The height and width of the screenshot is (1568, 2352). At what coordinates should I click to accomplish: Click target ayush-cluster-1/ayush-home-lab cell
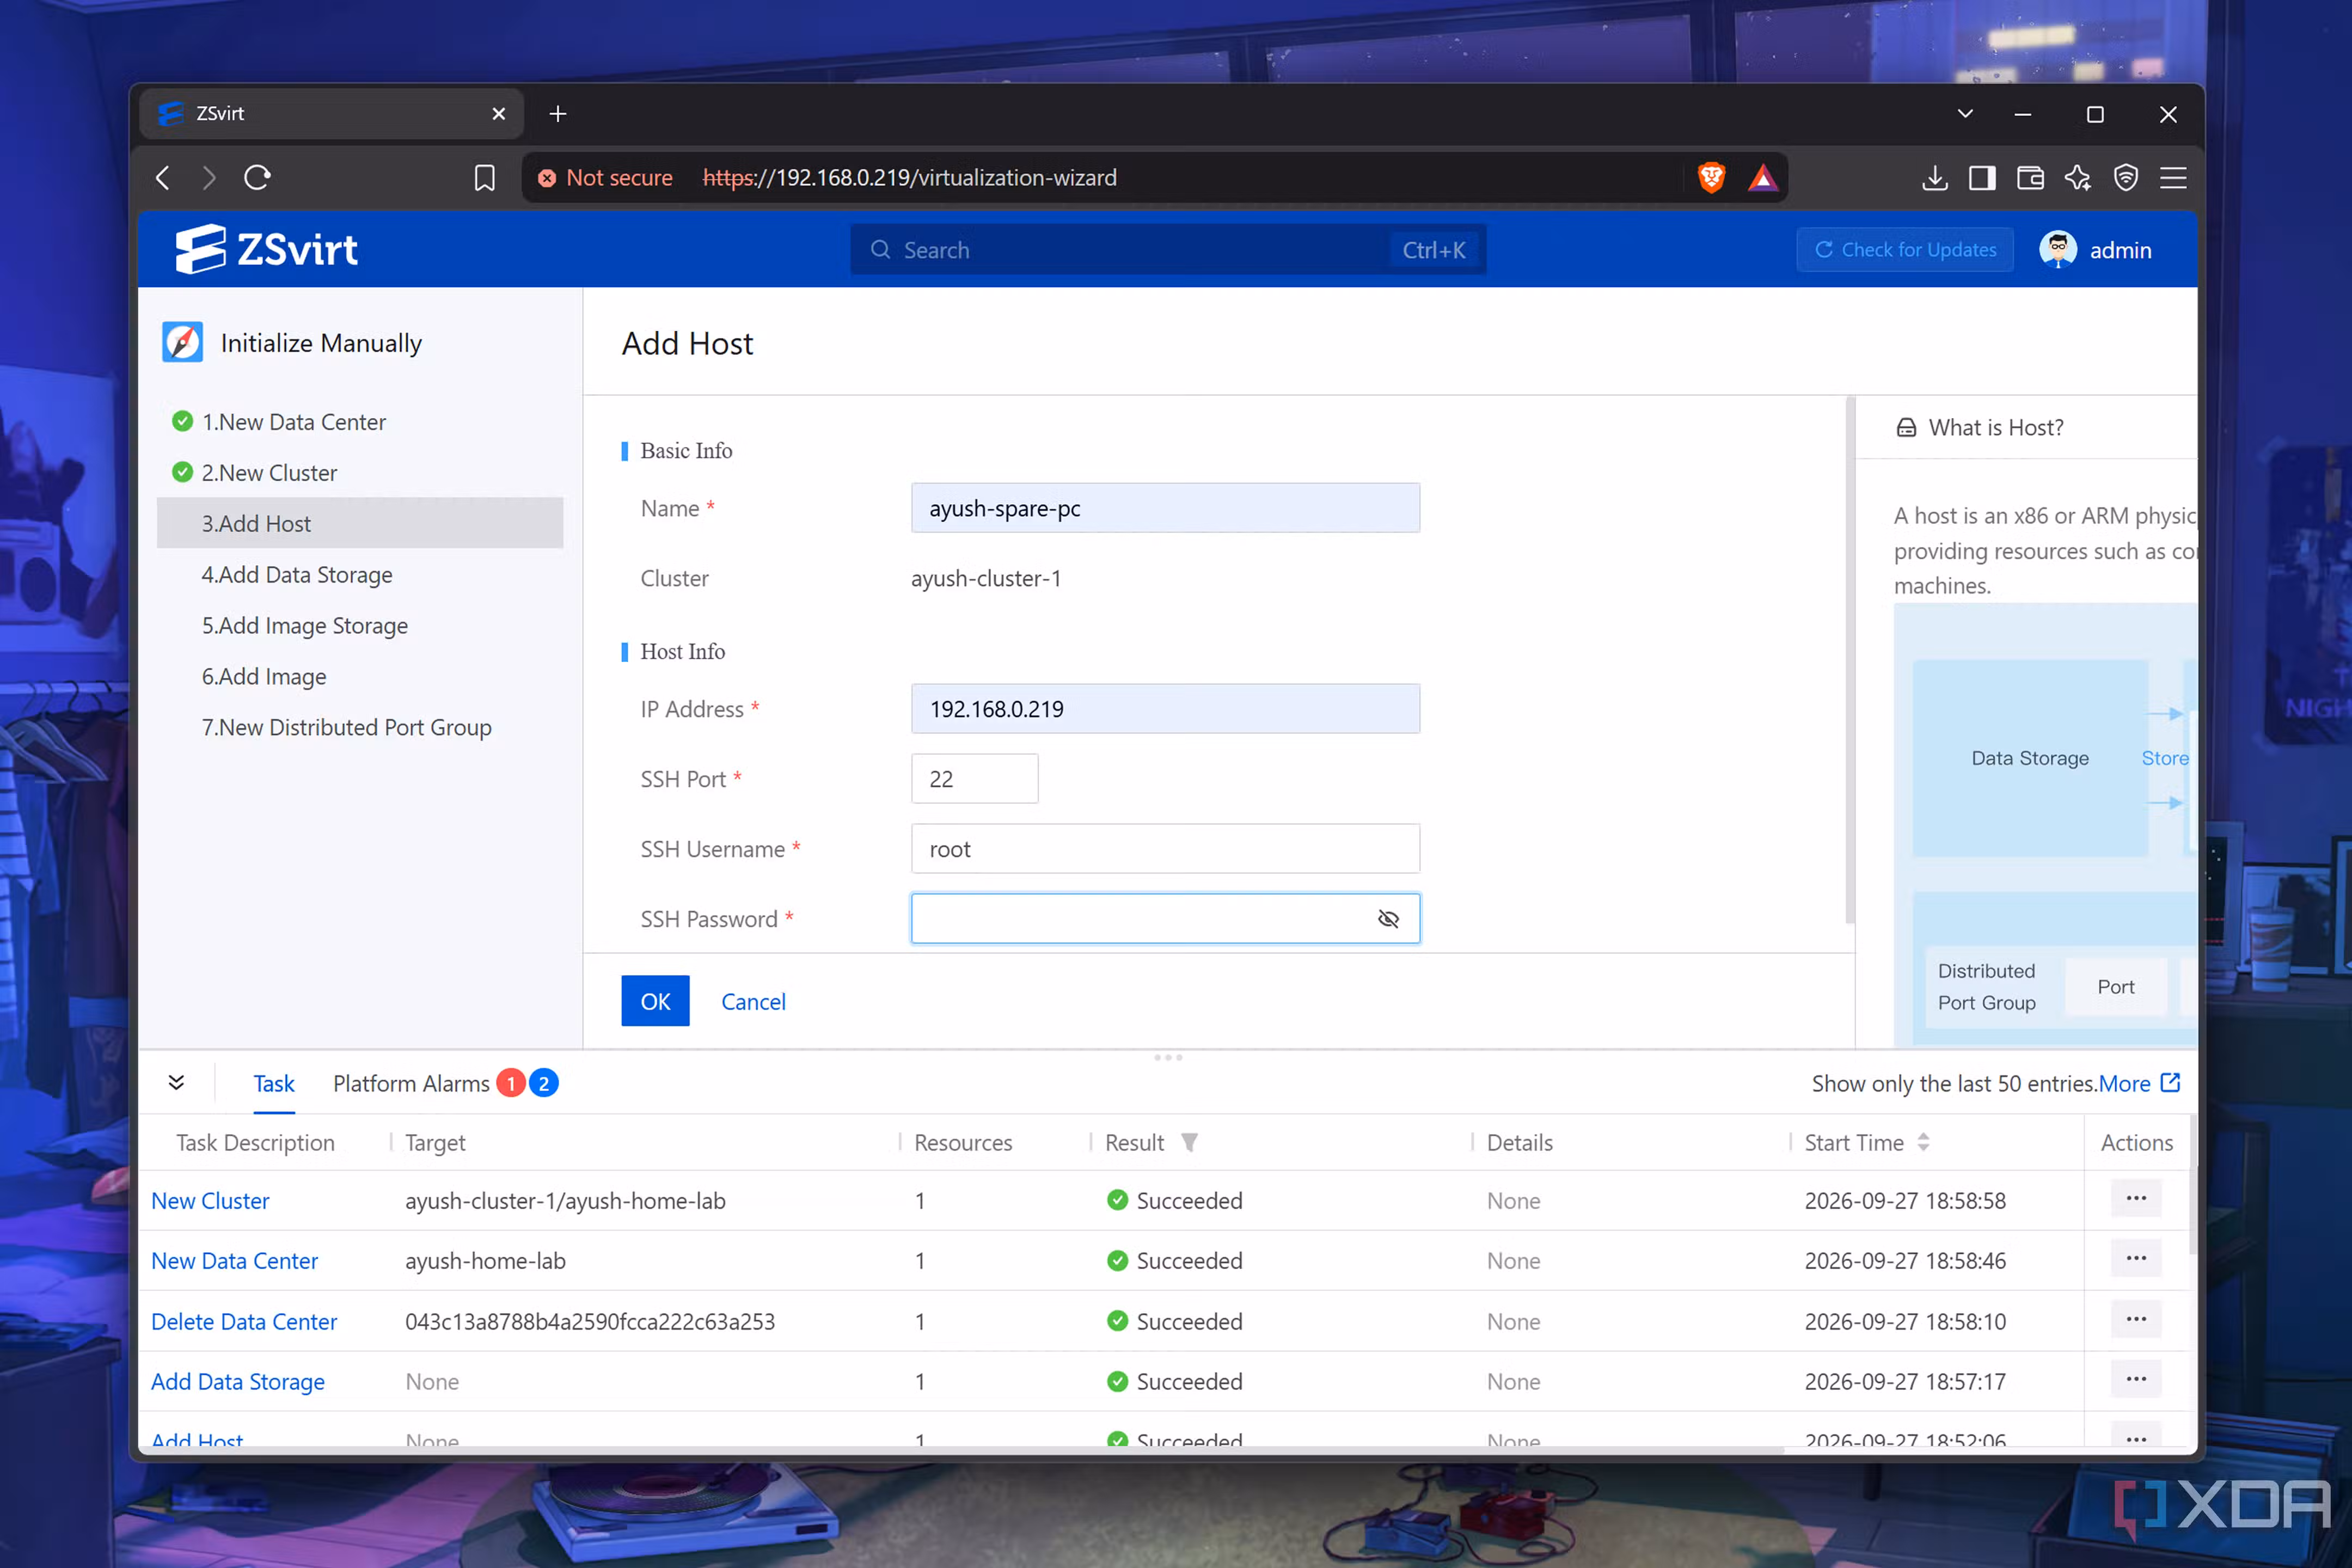[565, 1200]
